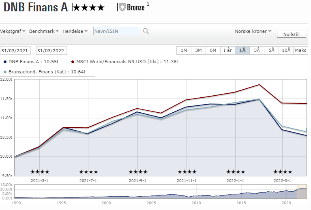Click the end date field 31/03/2022
The width and height of the screenshot is (311, 210).
click(x=51, y=50)
